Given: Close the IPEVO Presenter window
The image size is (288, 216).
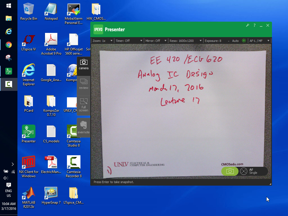Looking at the screenshot, I should coord(268,25).
